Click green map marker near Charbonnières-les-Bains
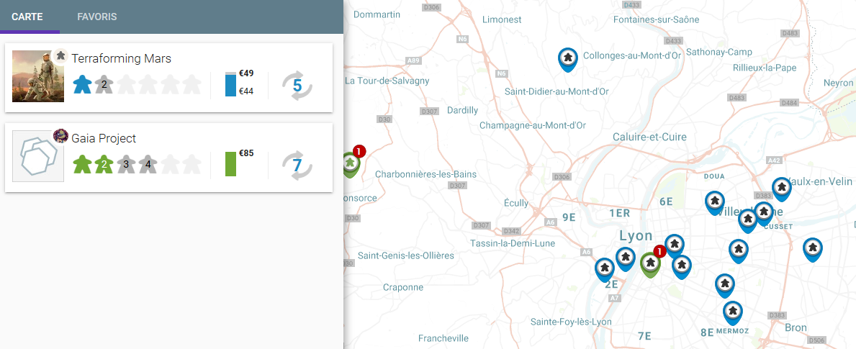Screen dimensions: 856x349 (351, 163)
